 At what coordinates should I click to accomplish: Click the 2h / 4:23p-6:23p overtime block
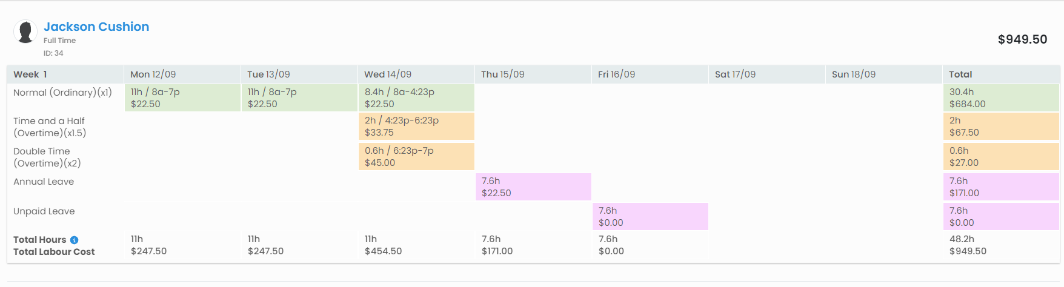416,127
